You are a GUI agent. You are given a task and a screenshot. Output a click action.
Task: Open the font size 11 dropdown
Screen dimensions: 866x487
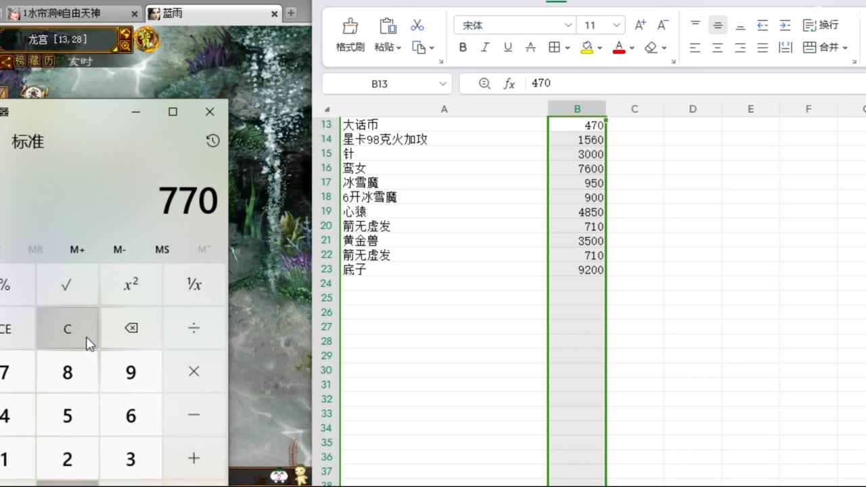pyautogui.click(x=616, y=26)
